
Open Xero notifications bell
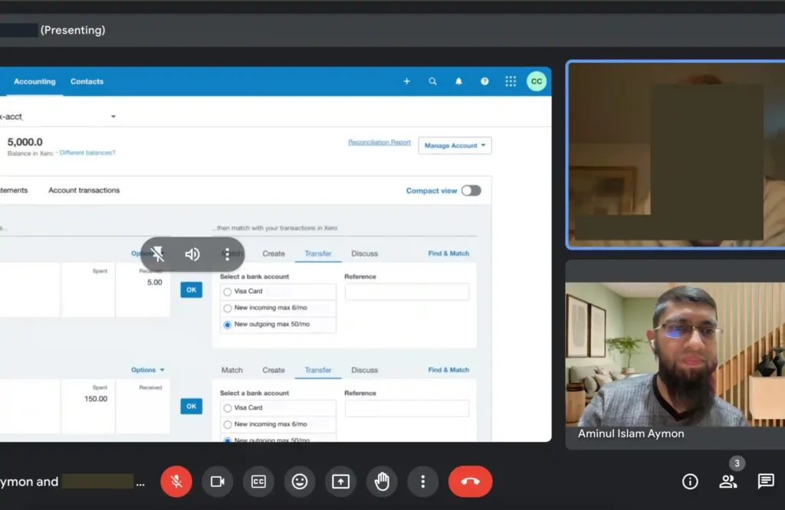(458, 81)
